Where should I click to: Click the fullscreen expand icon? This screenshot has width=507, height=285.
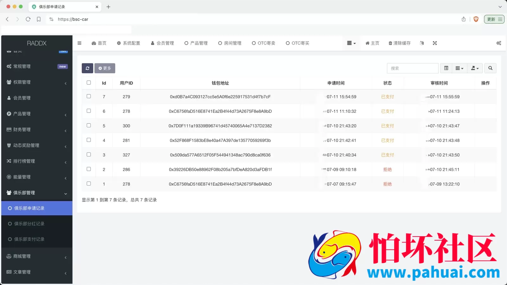[x=435, y=43]
